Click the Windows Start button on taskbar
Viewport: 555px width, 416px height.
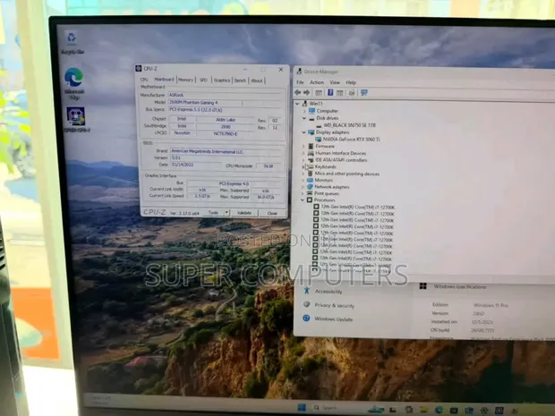[302, 408]
